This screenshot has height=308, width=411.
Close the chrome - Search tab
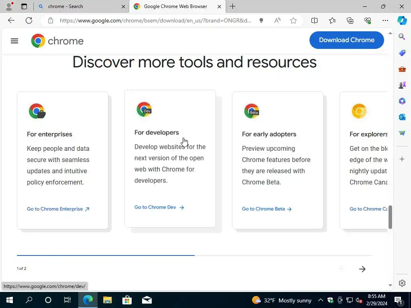coord(123,6)
